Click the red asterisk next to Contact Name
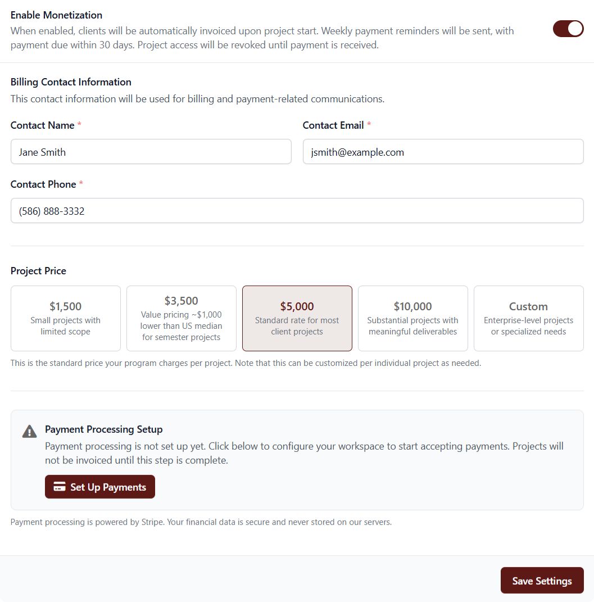This screenshot has height=602, width=594. tap(80, 125)
